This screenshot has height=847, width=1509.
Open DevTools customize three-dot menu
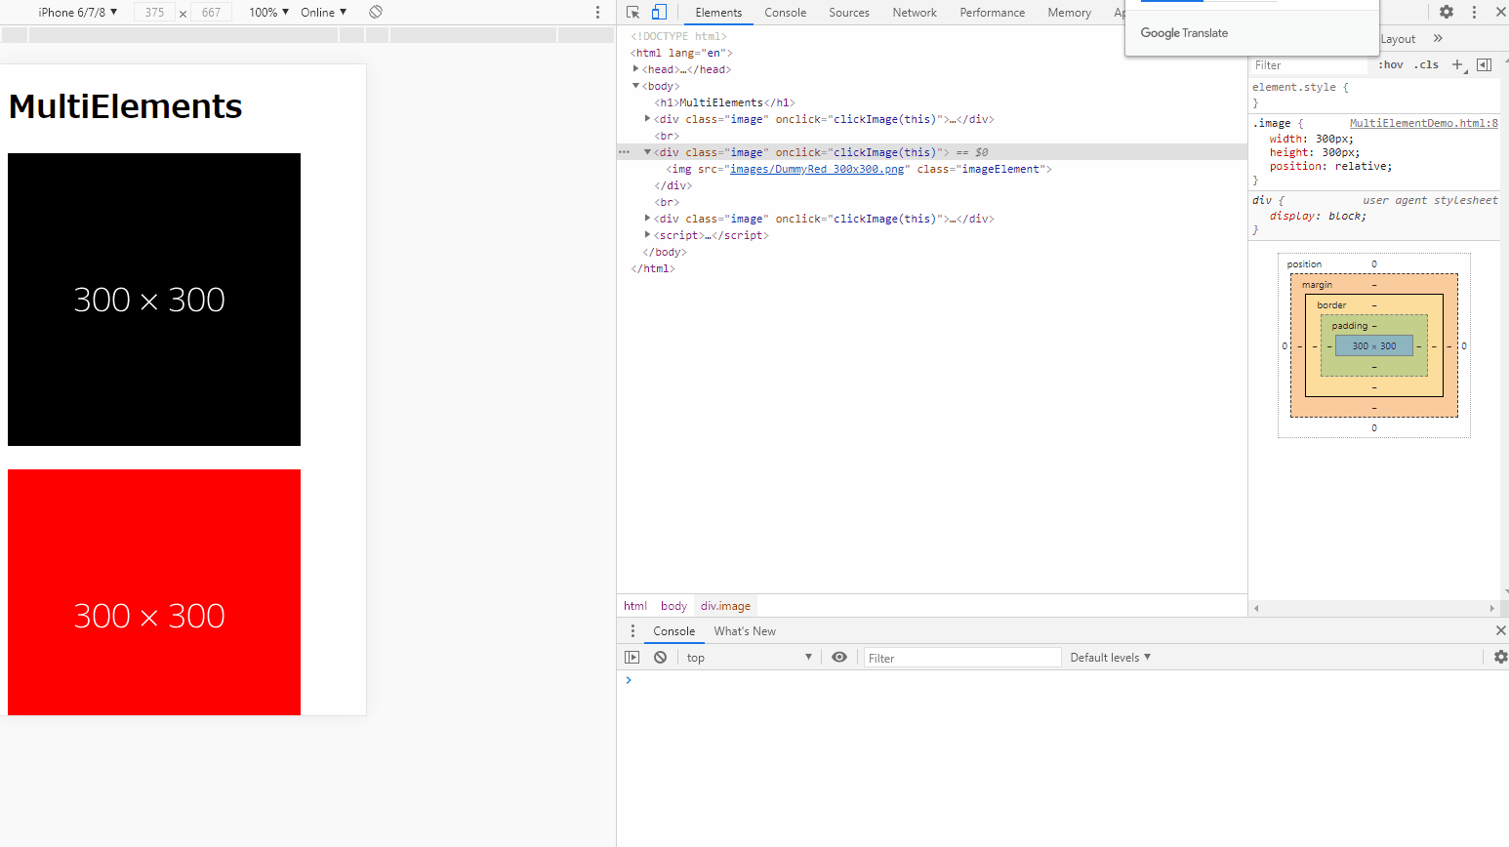pos(1474,12)
